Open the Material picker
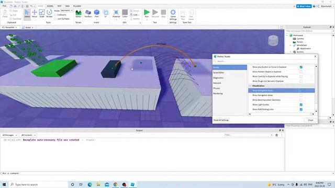The height and width of the screenshot is (188, 335). click(x=116, y=14)
